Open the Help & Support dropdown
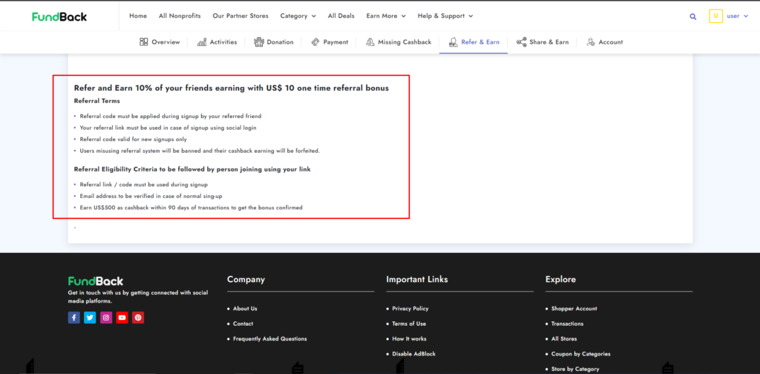This screenshot has height=374, width=760. click(445, 16)
